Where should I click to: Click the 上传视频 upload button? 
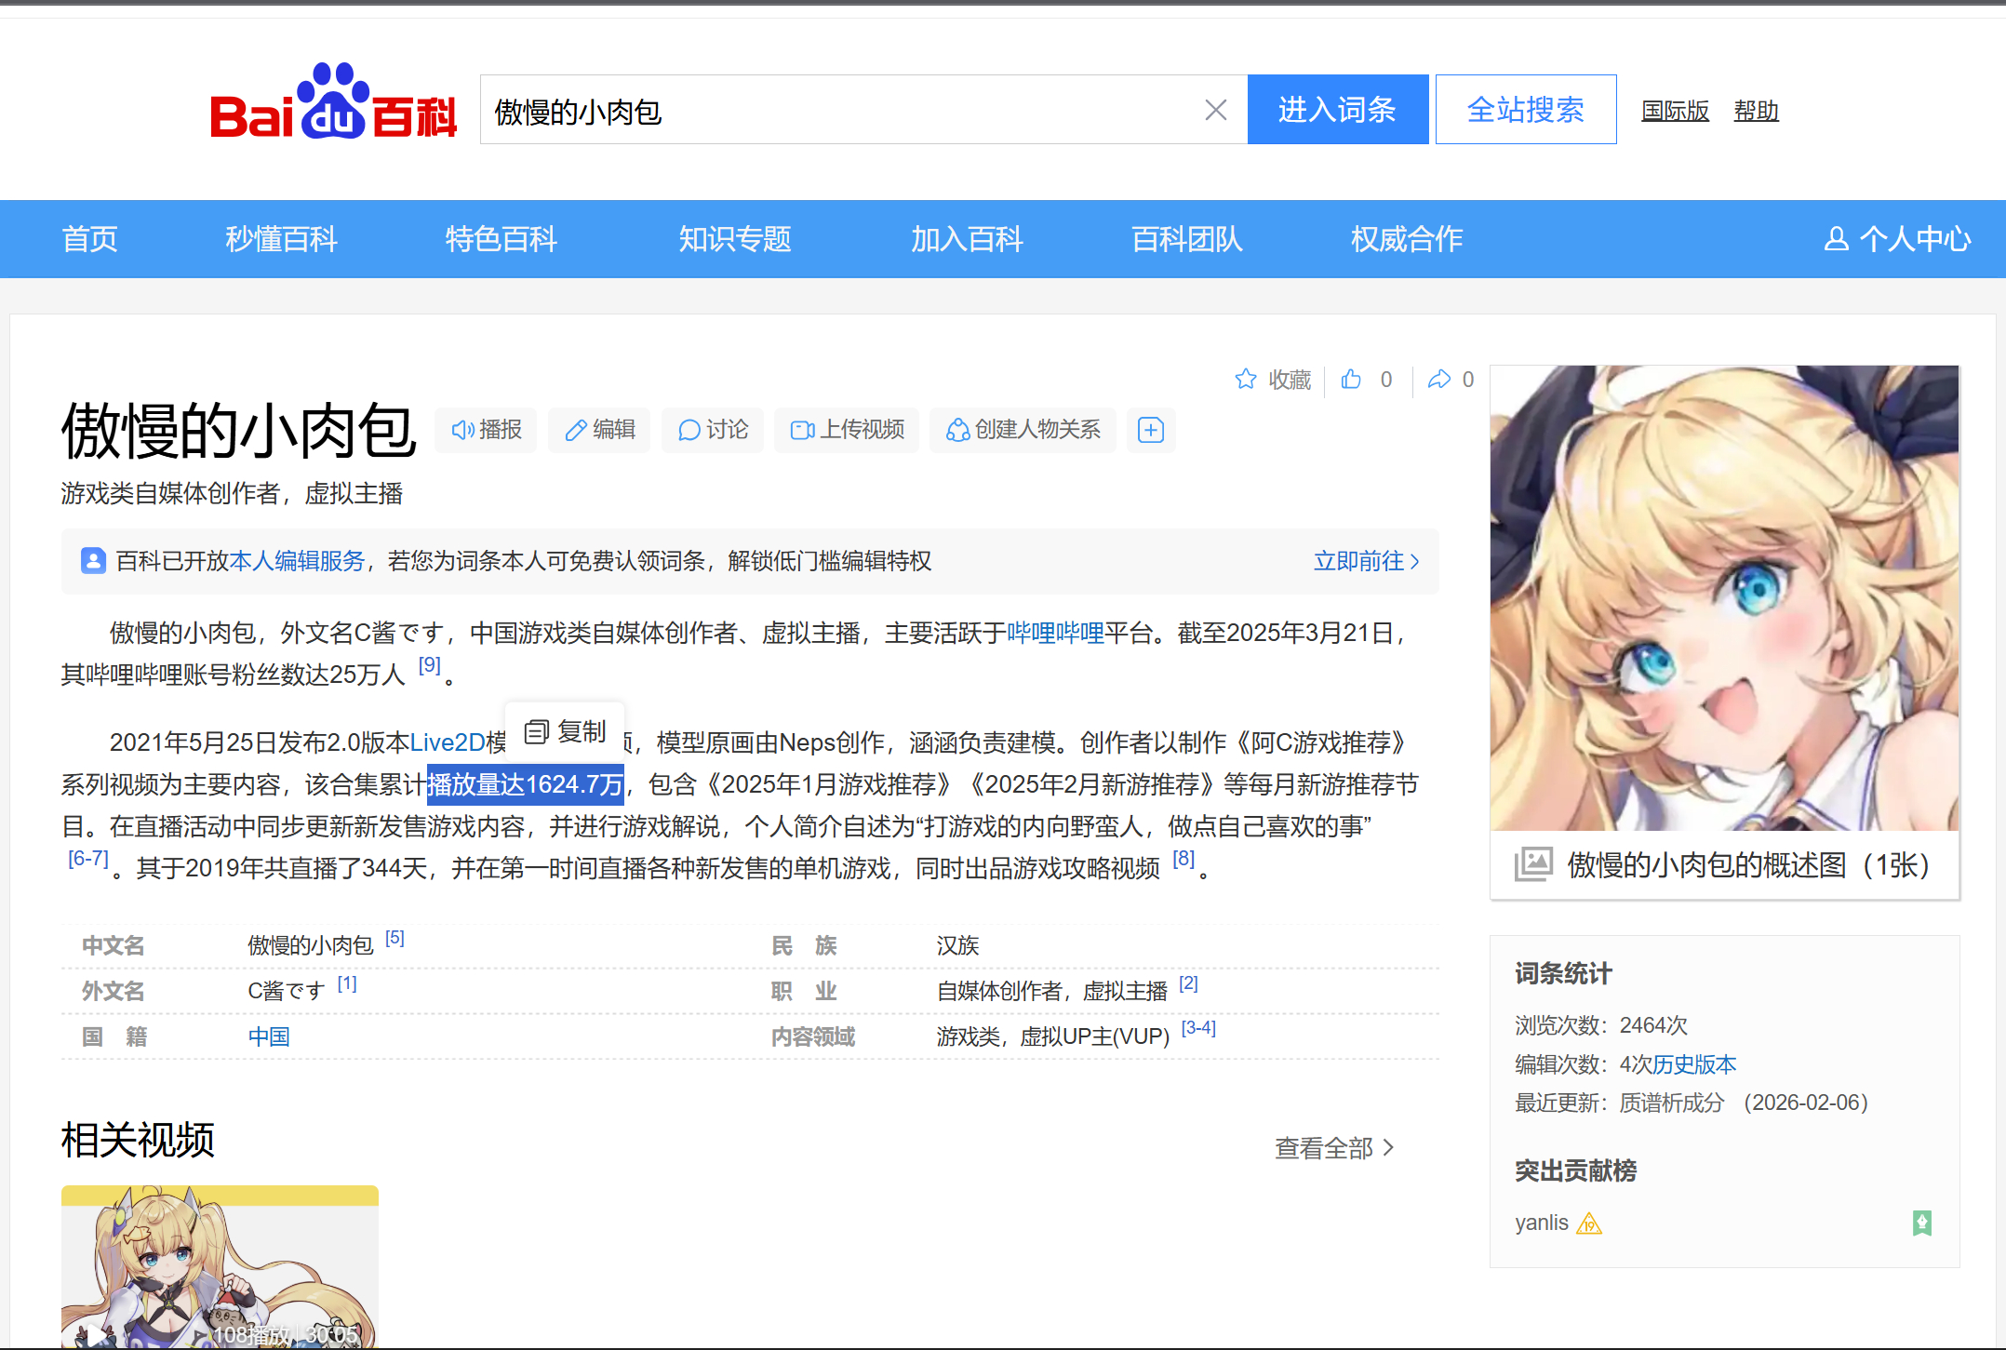pyautogui.click(x=847, y=430)
